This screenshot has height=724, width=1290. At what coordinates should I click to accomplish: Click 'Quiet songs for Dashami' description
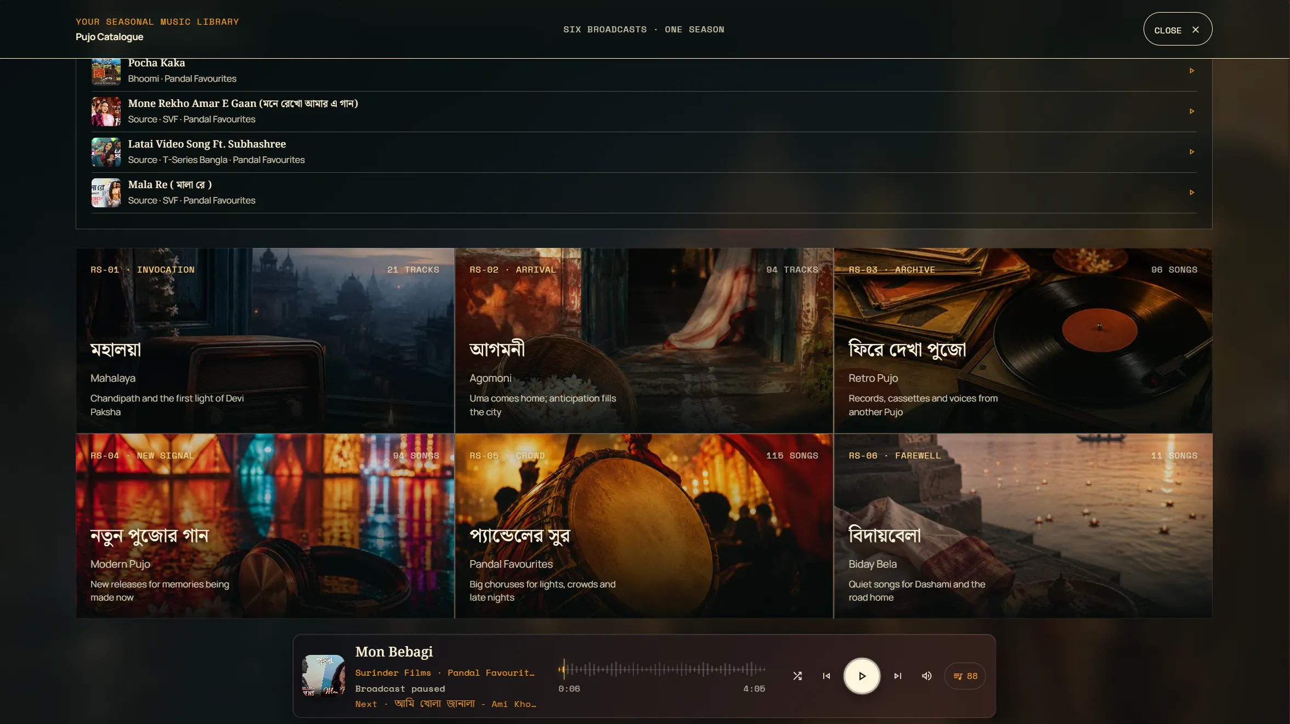[x=917, y=591]
